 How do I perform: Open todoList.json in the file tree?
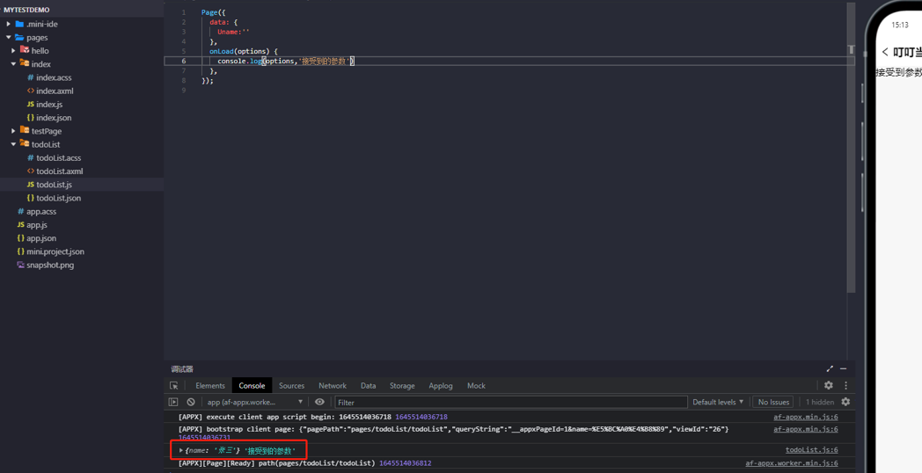point(58,198)
